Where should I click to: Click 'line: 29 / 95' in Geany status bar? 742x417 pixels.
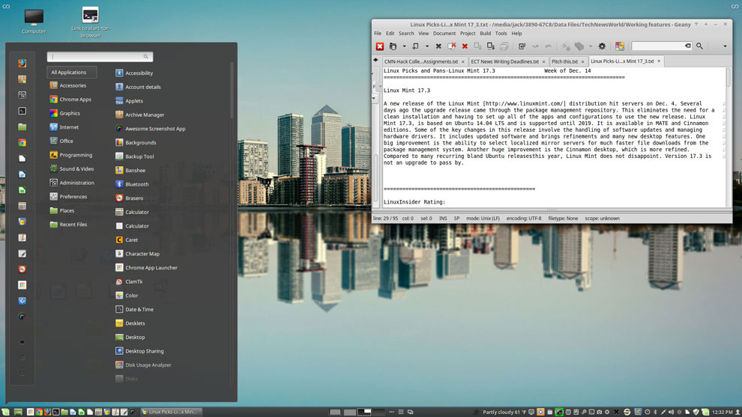coord(385,219)
